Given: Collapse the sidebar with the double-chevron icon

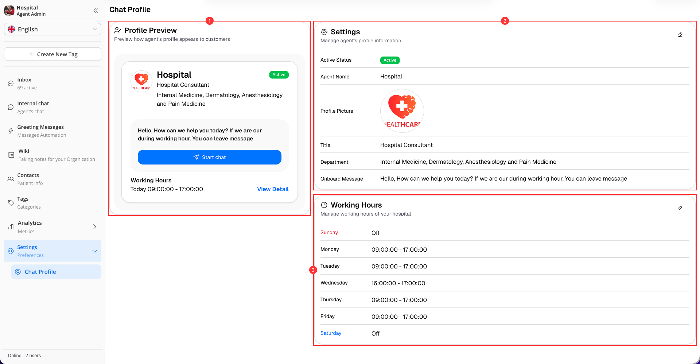Looking at the screenshot, I should coord(96,11).
